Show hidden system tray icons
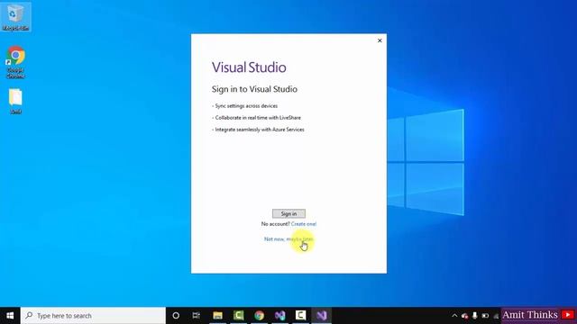Viewport: 577px width, 324px height. click(x=454, y=316)
